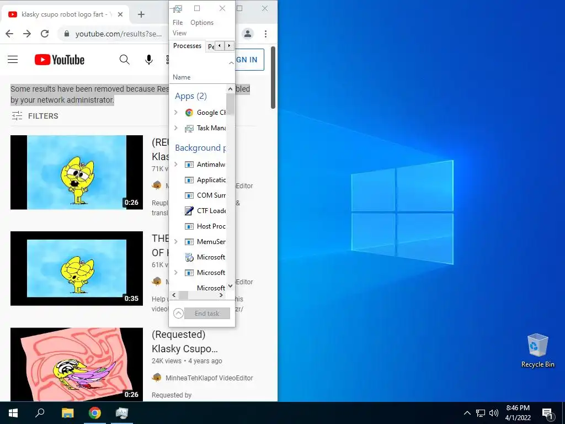This screenshot has height=424, width=565.
Task: Select the Apps (2) group header
Action: (x=191, y=96)
